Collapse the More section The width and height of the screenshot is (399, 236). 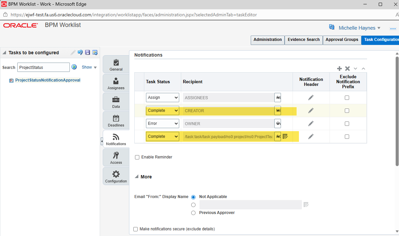tap(137, 177)
